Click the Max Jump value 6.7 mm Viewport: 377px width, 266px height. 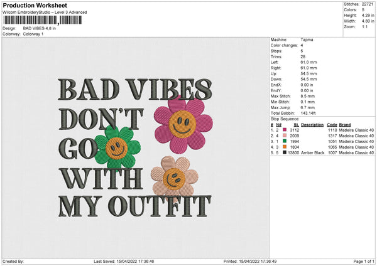(308, 107)
